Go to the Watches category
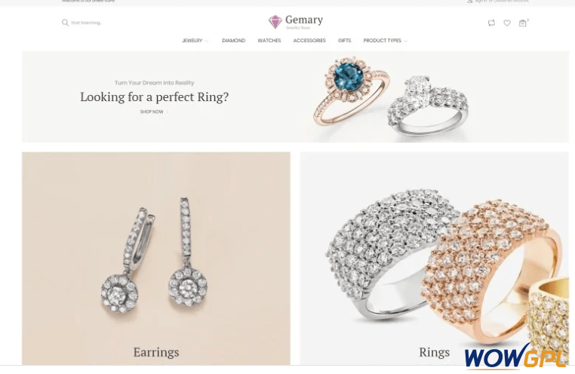The height and width of the screenshot is (374, 575). tap(269, 40)
